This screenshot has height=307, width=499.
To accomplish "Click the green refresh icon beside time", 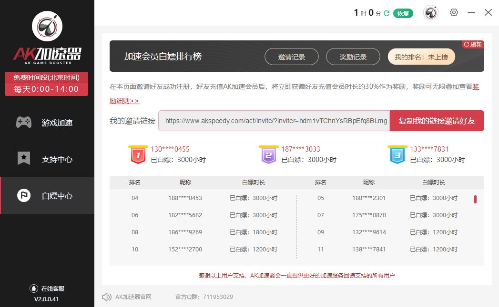I will coord(387,13).
